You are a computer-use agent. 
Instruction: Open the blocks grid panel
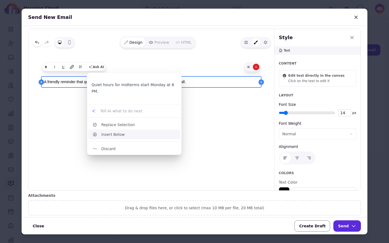246,42
